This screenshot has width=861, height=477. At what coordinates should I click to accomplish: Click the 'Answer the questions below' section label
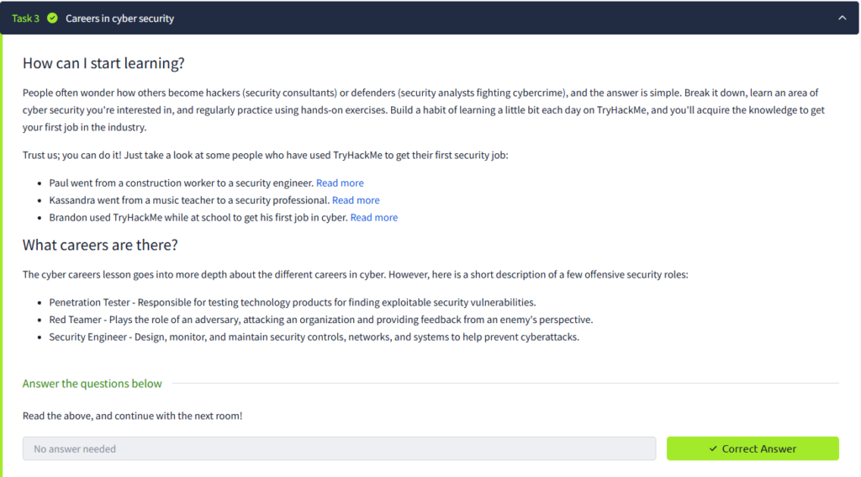point(92,384)
